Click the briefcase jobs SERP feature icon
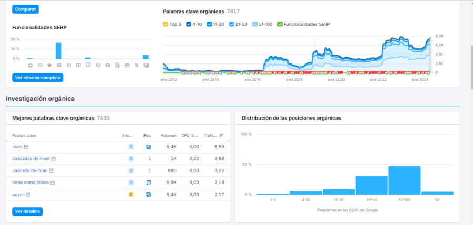This screenshot has width=473, height=225. tap(127, 65)
